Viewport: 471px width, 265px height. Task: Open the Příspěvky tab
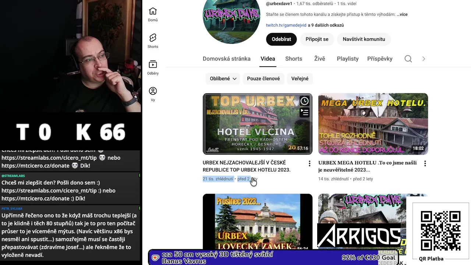[380, 59]
